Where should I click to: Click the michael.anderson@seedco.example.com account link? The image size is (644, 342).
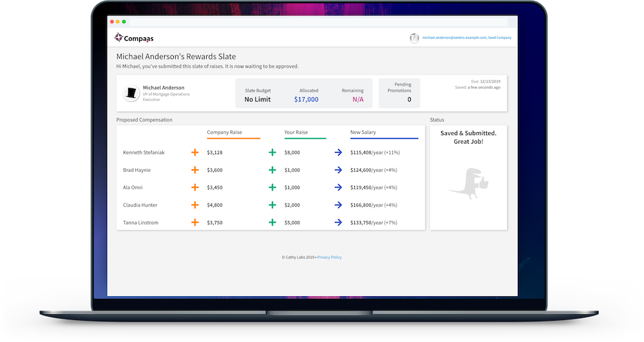pyautogui.click(x=467, y=37)
